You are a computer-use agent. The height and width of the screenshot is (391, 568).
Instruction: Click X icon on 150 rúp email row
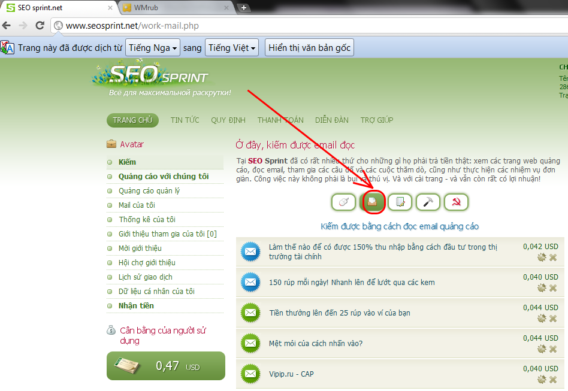[553, 288]
